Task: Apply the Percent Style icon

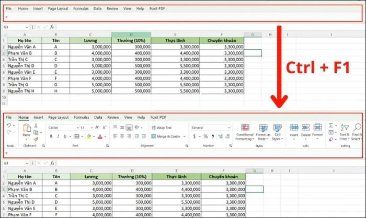Action: tap(205, 136)
